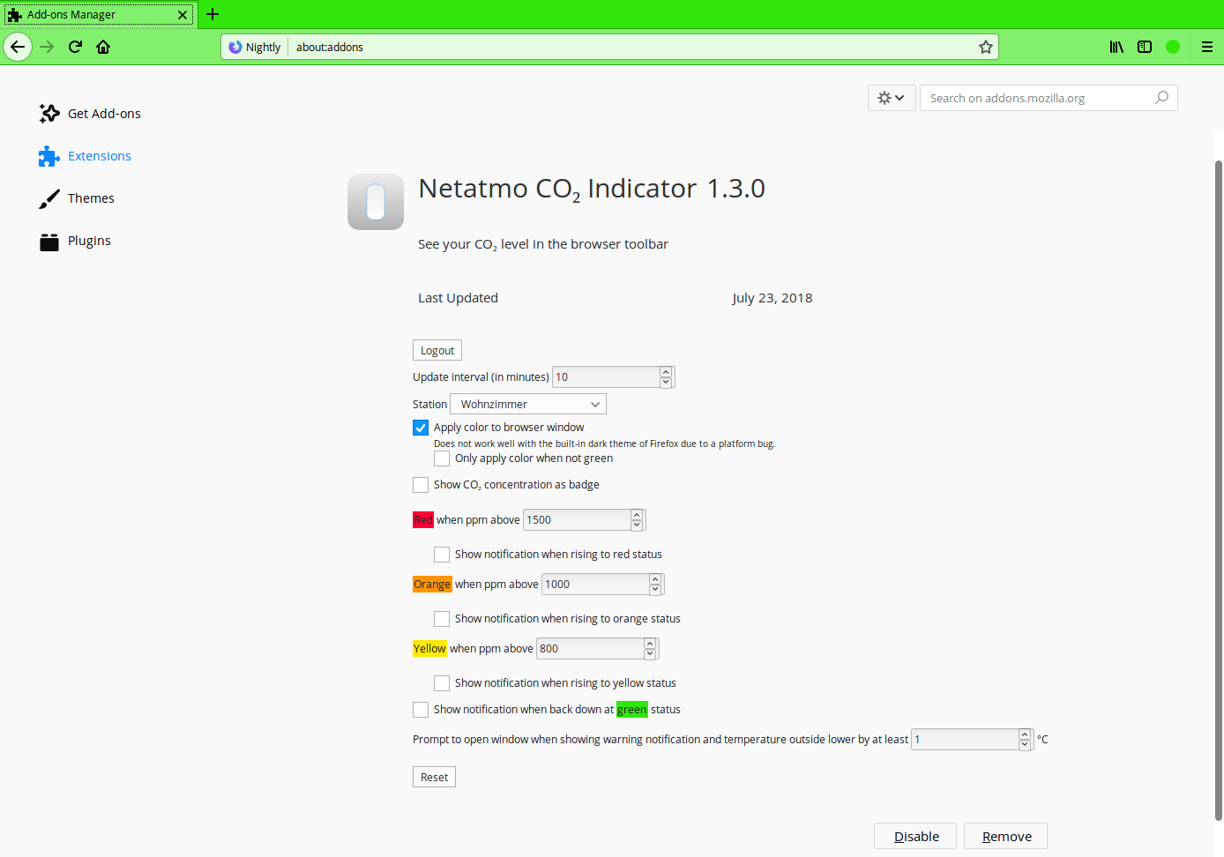The height and width of the screenshot is (857, 1224).
Task: Click the Netatmo extension logo
Action: [376, 202]
